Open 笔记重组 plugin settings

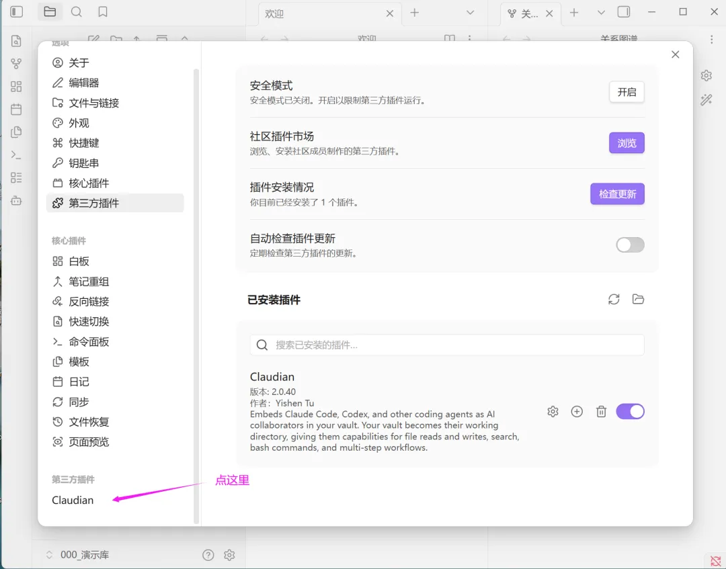[x=116, y=281]
